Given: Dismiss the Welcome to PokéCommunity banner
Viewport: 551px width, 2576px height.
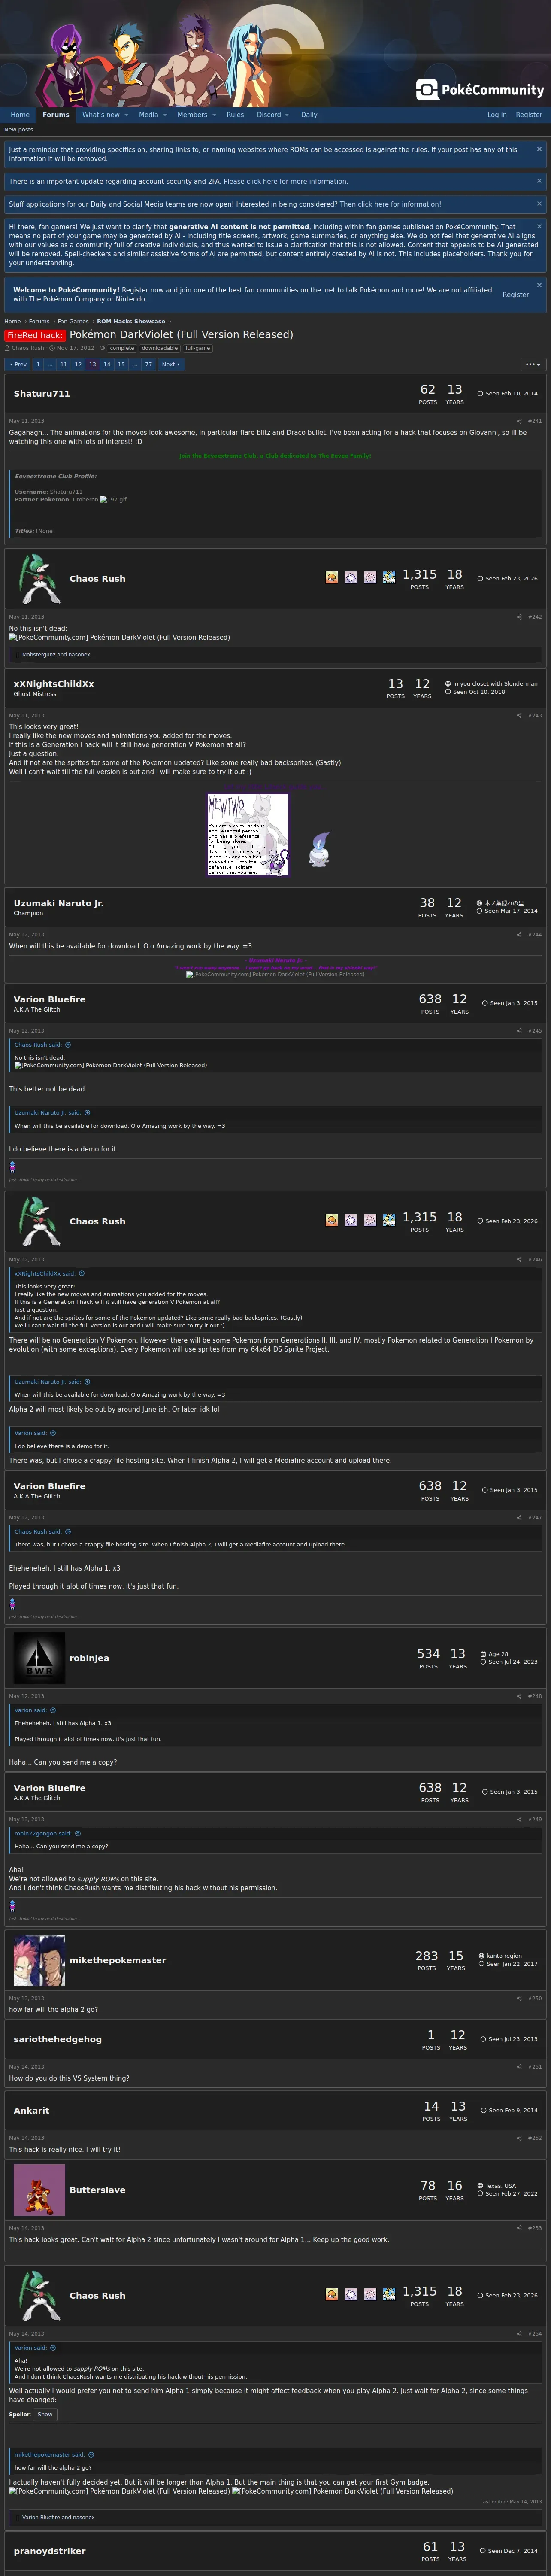Looking at the screenshot, I should tap(539, 285).
